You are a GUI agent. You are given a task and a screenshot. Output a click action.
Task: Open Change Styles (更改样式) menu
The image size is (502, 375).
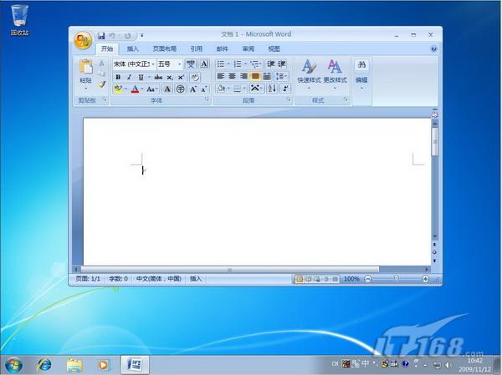[x=335, y=73]
